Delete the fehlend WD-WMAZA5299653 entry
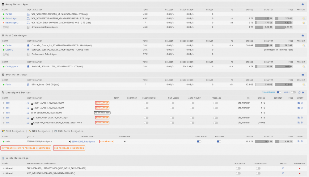Image resolution: width=309 pixels, height=177 pixels. click(300, 174)
